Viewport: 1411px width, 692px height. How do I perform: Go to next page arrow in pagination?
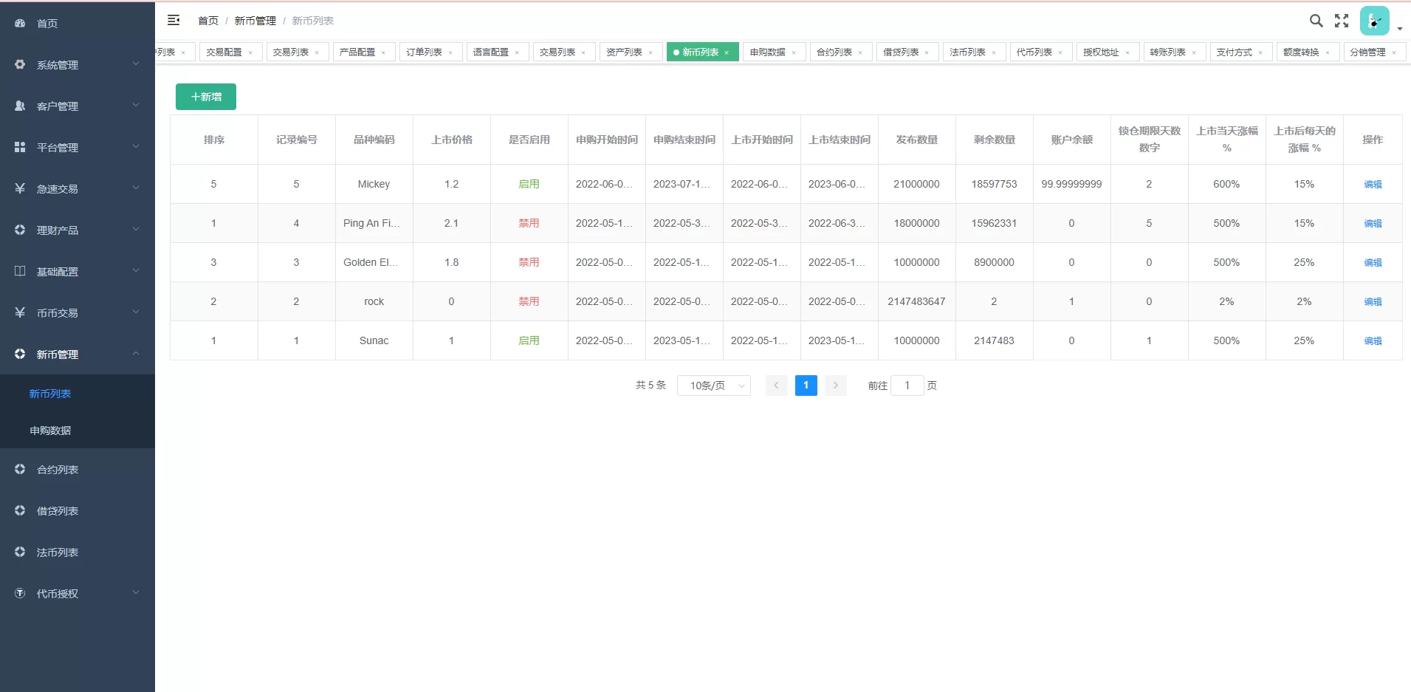click(835, 386)
